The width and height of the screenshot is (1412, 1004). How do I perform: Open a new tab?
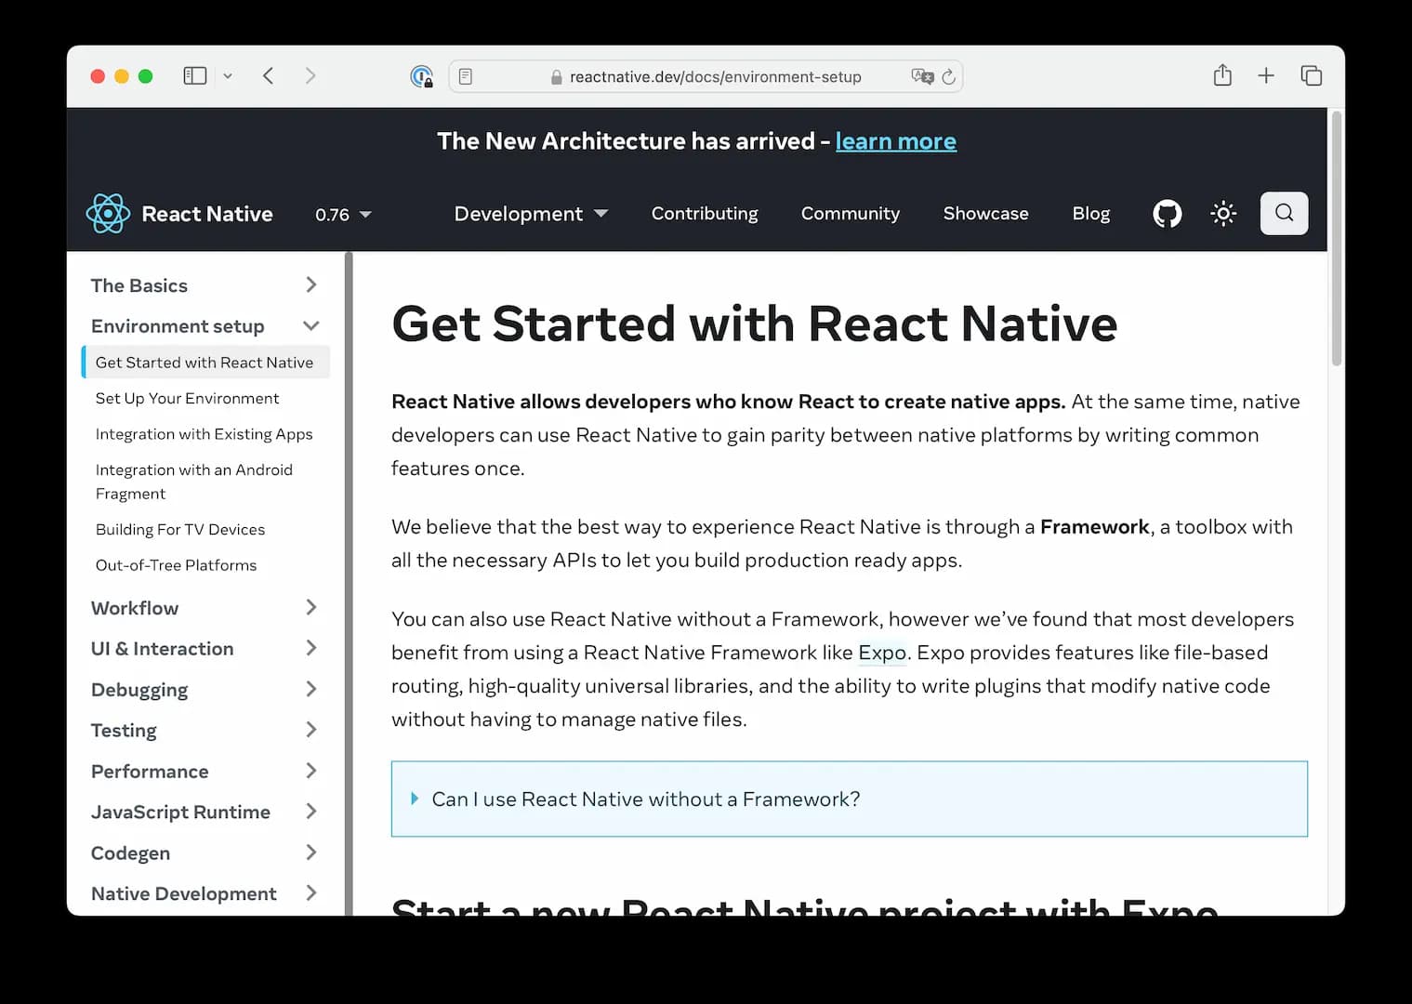click(1266, 76)
